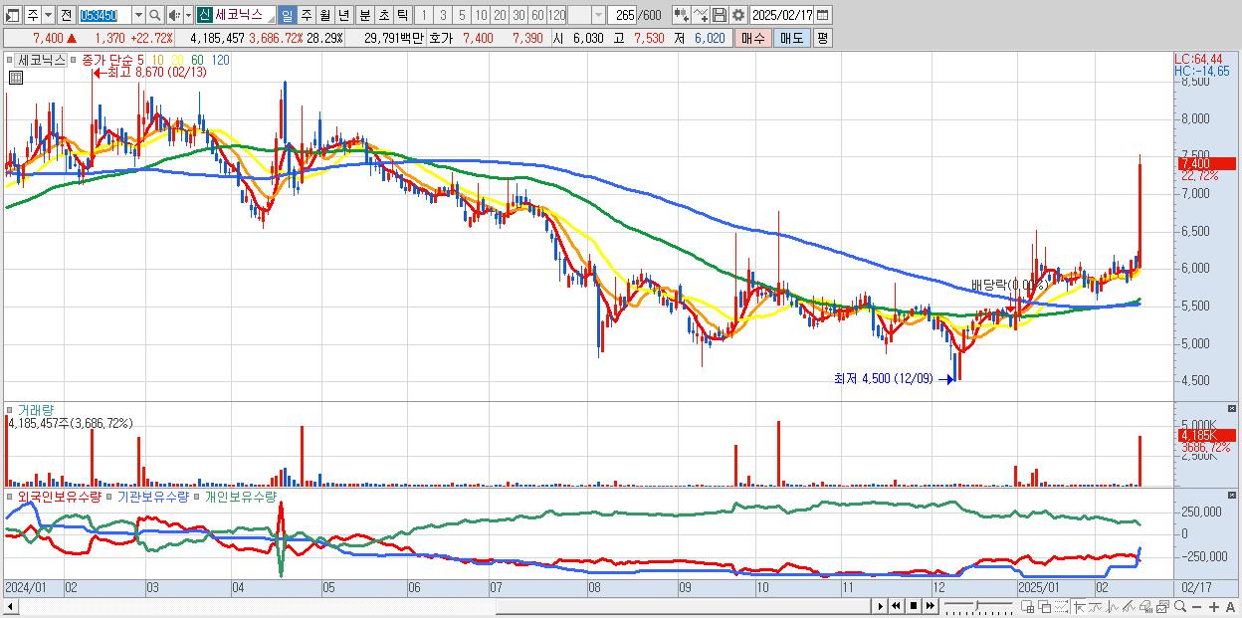The width and height of the screenshot is (1242, 618).
Task: Open the interval dropdown after 120
Action: tap(598, 15)
